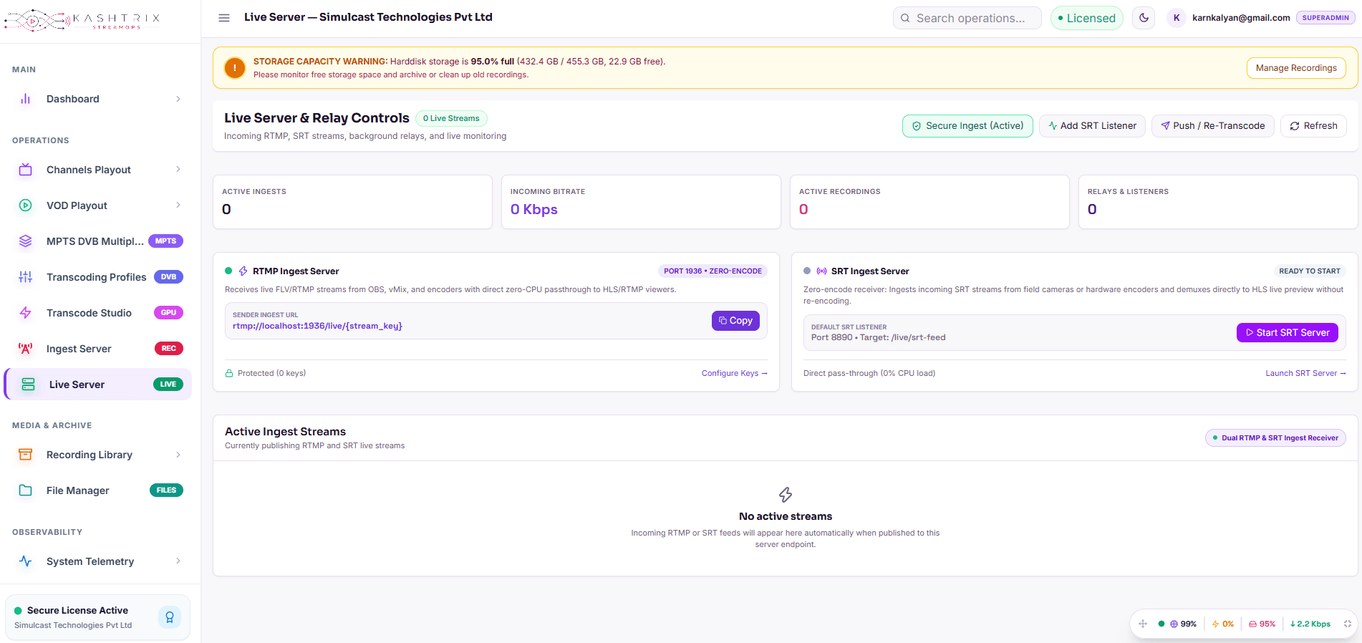The image size is (1362, 643).
Task: Click the Search operations field
Action: tap(967, 18)
